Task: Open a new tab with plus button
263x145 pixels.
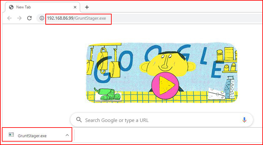Action: coord(87,7)
